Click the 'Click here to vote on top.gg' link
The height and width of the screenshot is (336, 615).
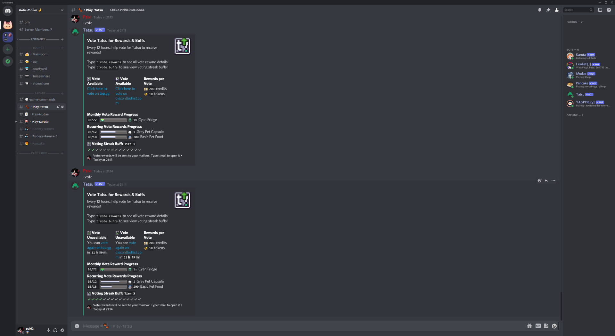click(98, 91)
